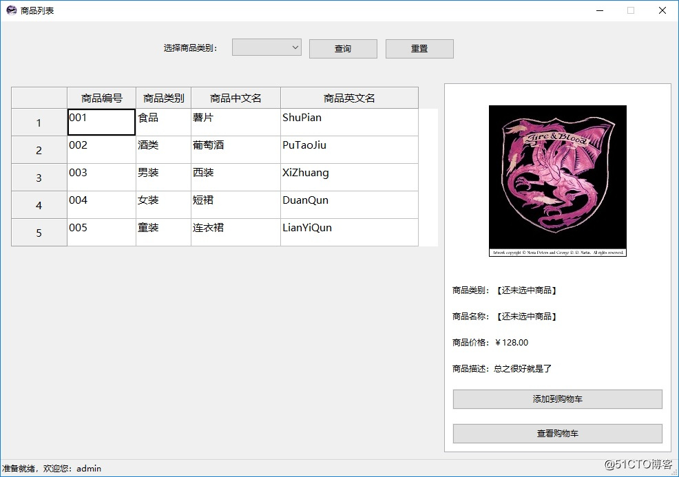679x477 pixels.
Task: Click the DuanQun cell
Action: point(349,204)
